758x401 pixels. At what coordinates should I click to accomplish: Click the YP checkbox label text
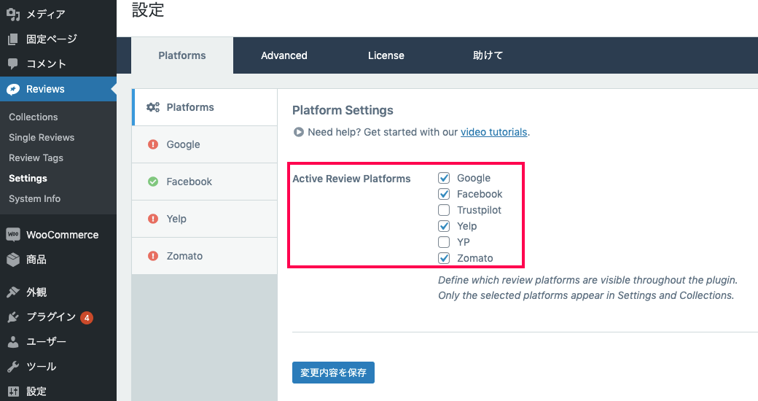463,242
